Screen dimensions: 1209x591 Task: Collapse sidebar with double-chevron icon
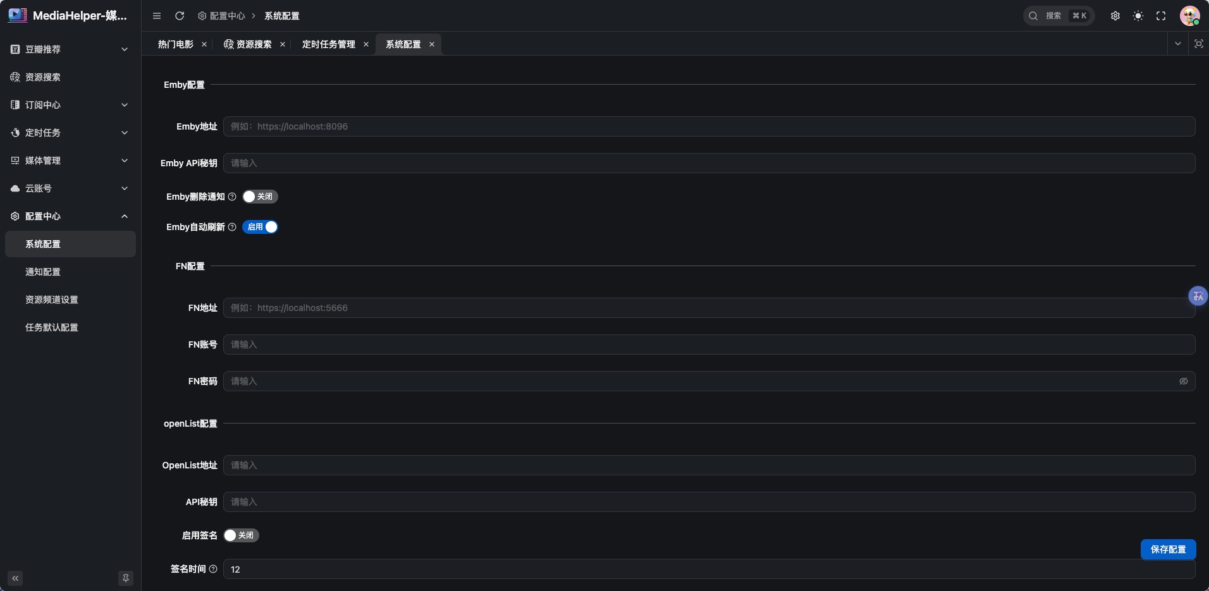[15, 578]
